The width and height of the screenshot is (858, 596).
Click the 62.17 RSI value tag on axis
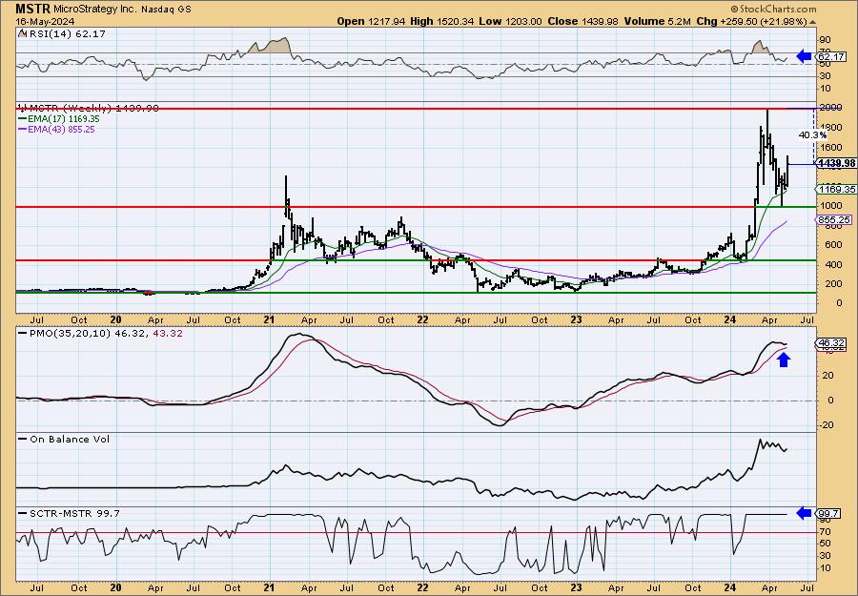[x=830, y=56]
